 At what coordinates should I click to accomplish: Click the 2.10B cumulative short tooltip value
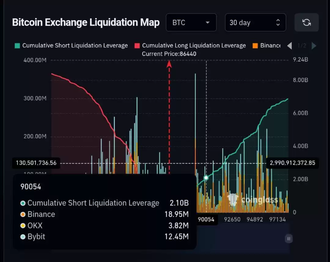pyautogui.click(x=179, y=203)
